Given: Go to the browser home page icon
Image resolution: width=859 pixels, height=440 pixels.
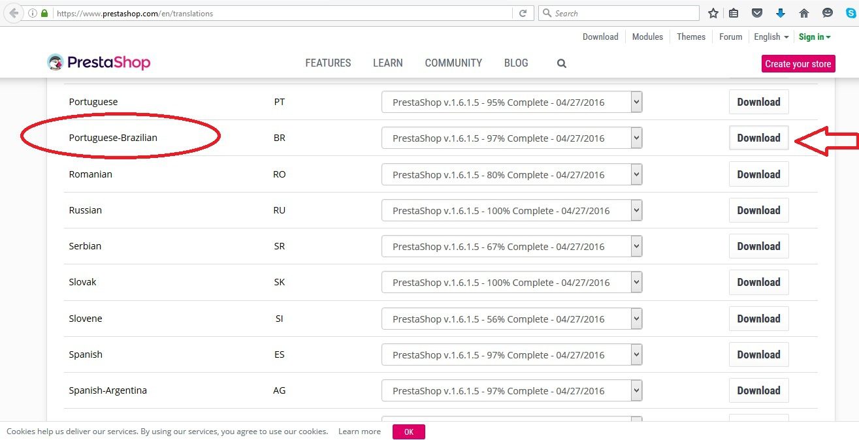Looking at the screenshot, I should pyautogui.click(x=804, y=13).
